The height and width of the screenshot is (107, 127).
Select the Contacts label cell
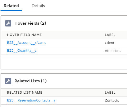point(112,101)
